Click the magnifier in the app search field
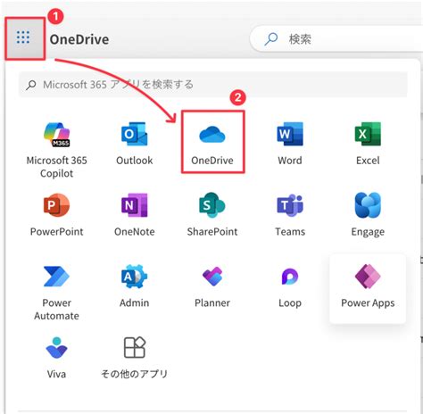423x414 pixels. coord(31,85)
